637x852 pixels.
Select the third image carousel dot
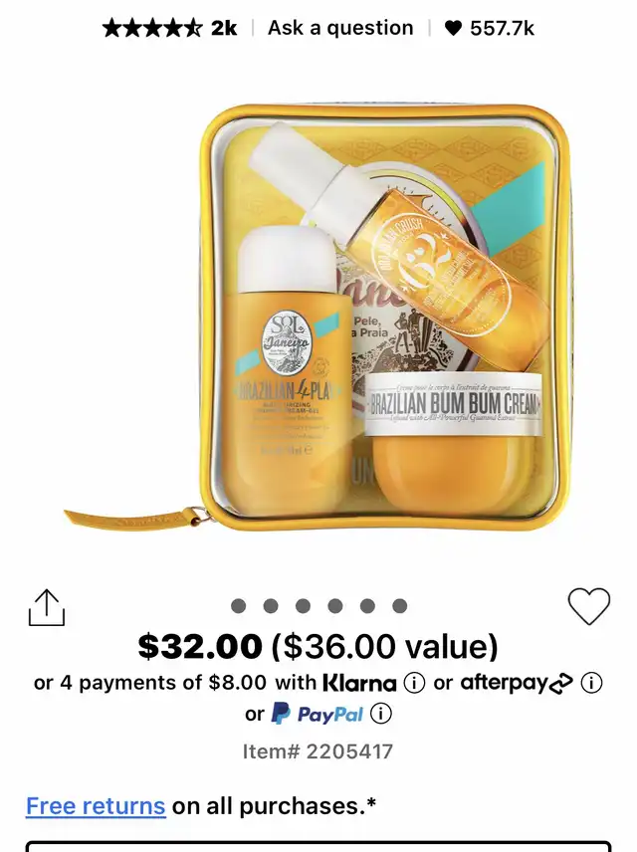(303, 606)
